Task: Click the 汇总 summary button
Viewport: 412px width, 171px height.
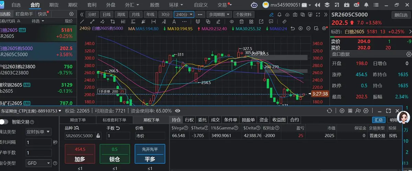Action: click(x=379, y=120)
